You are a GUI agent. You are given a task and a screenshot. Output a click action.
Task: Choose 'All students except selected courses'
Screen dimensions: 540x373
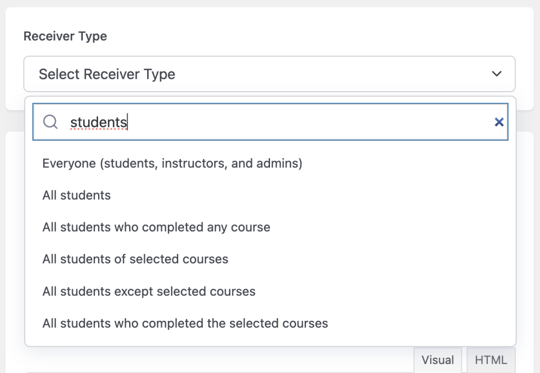(149, 291)
